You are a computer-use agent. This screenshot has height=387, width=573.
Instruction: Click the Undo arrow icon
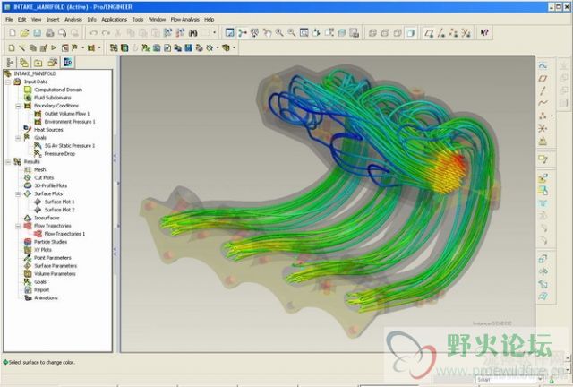coord(92,33)
